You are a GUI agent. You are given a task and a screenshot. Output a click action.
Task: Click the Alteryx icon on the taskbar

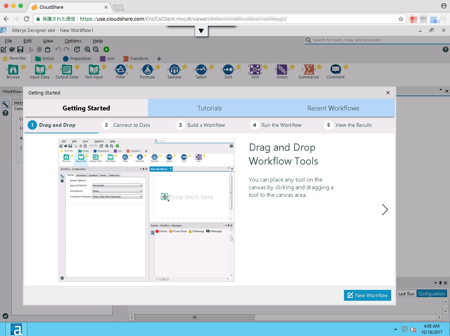(17, 329)
